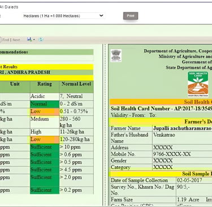
Task: Click the survey number value '90/5,-'
Action: pos(183,187)
